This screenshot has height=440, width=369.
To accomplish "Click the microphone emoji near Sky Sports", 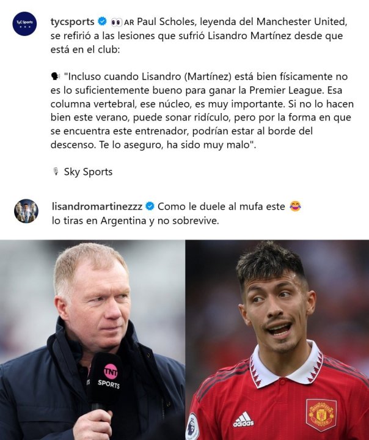I will [56, 171].
